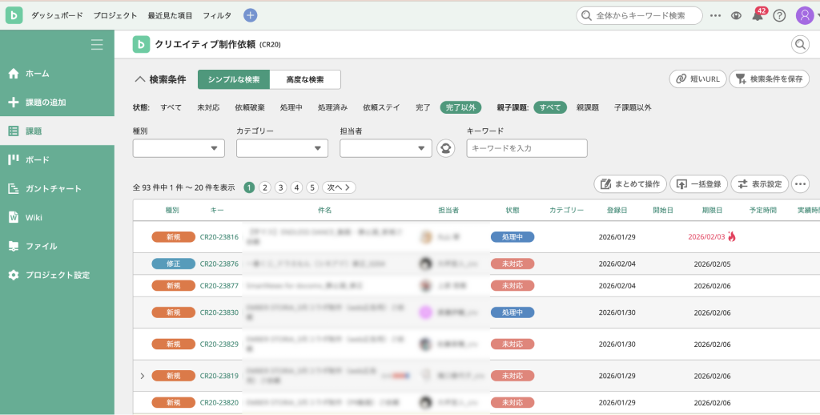The image size is (820, 415).
Task: Open ボード in the sidebar
Action: [x=38, y=159]
